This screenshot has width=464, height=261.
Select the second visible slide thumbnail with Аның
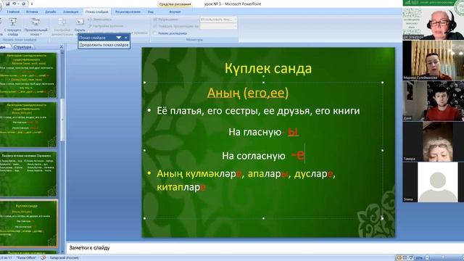point(28,125)
